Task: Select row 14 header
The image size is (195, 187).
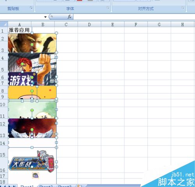Action: [x=4, y=142]
